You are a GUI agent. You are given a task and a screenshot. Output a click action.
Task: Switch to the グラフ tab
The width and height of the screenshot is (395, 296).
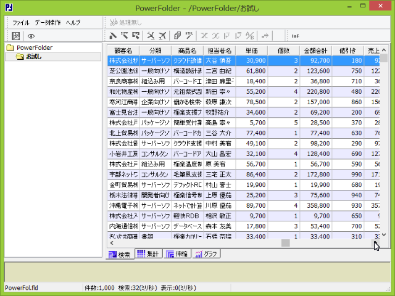tap(206, 253)
